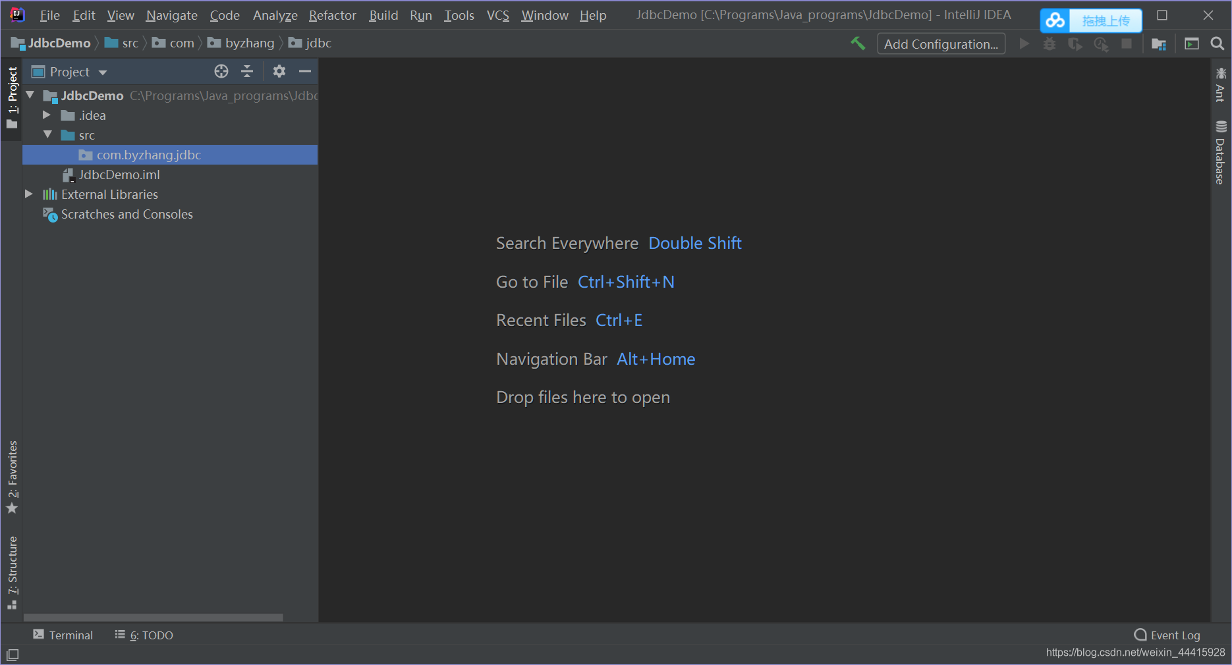
Task: Click the Run play icon
Action: click(1024, 43)
